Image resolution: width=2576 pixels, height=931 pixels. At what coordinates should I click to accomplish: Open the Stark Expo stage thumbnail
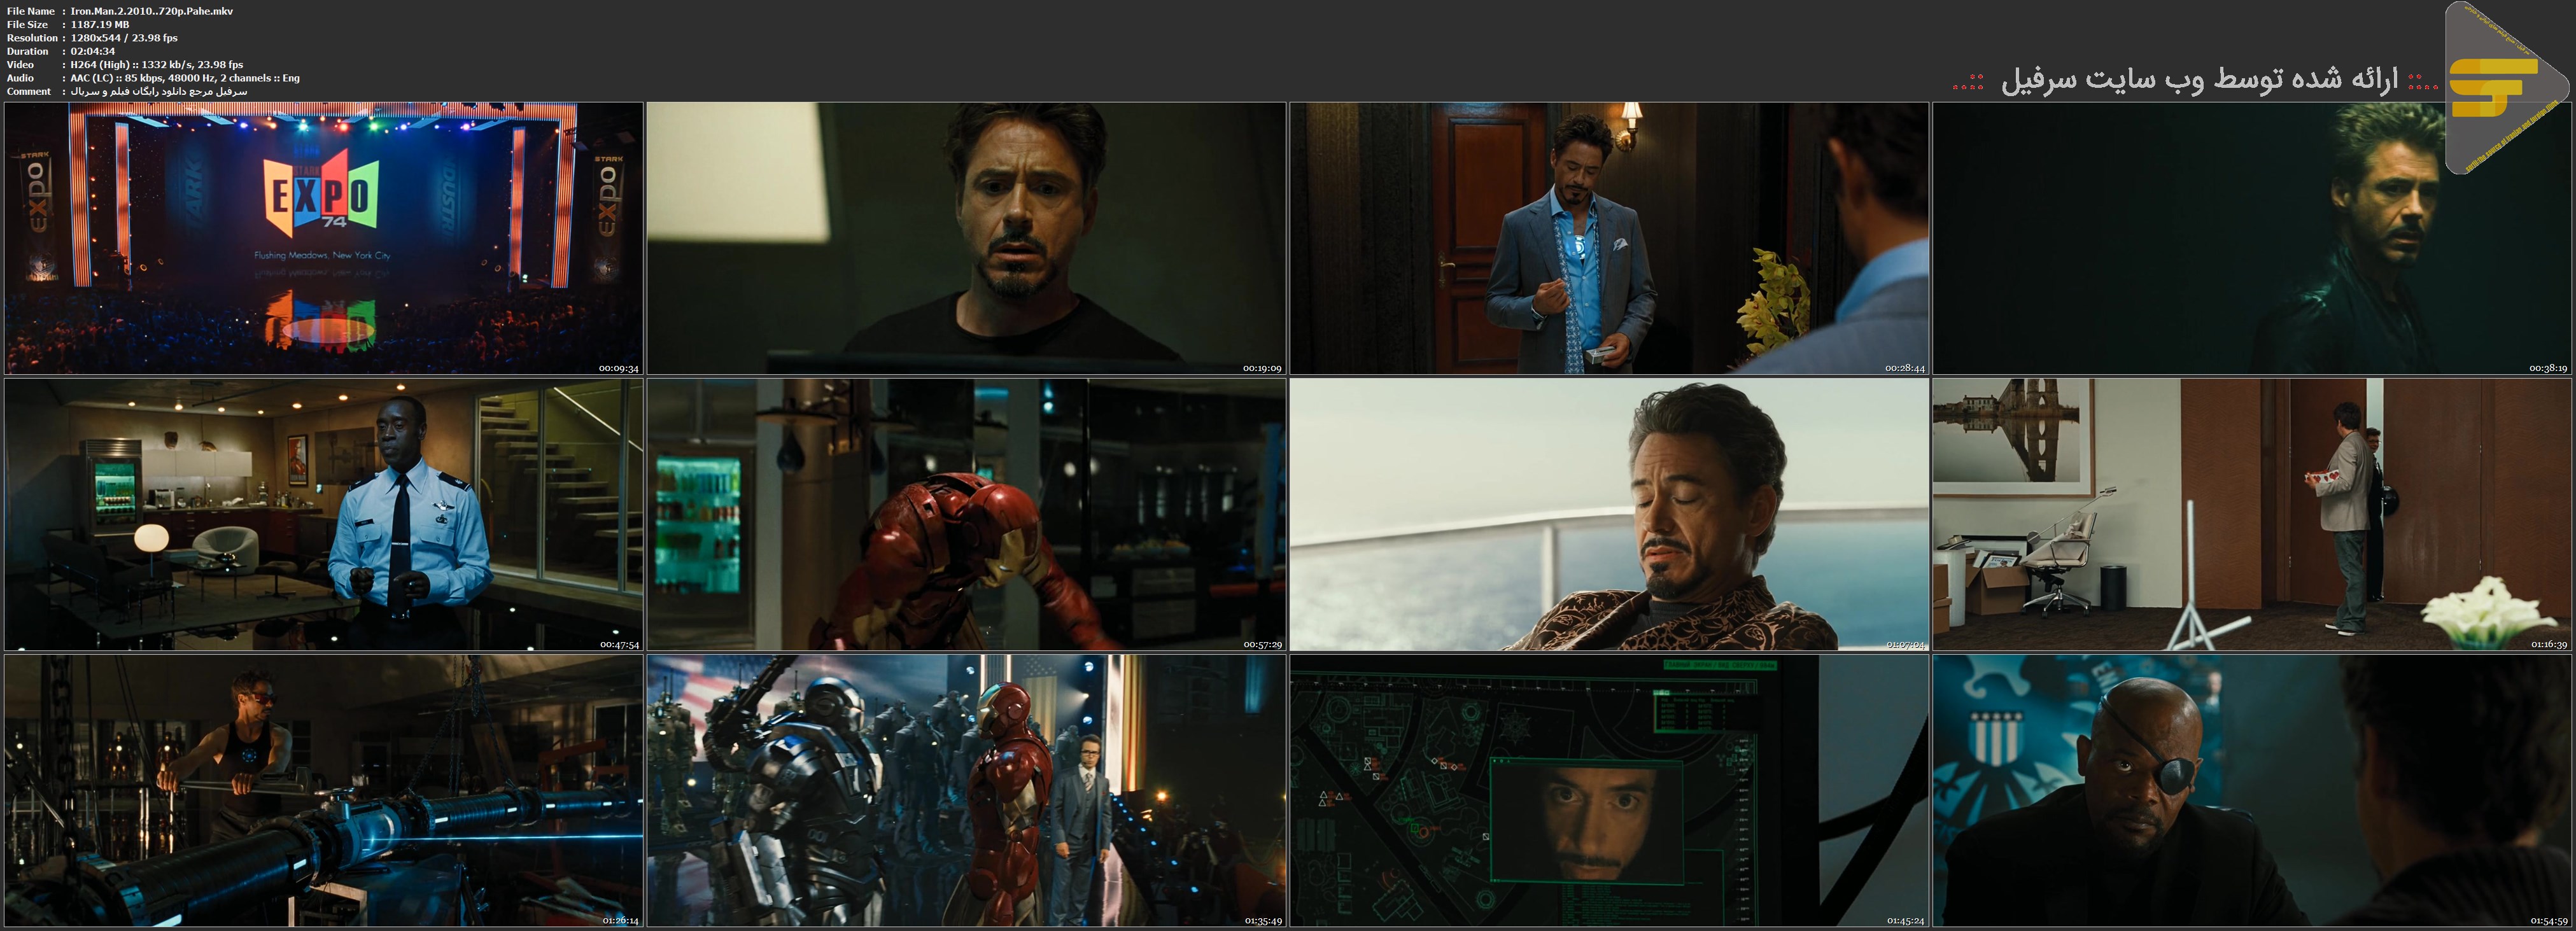(x=323, y=238)
